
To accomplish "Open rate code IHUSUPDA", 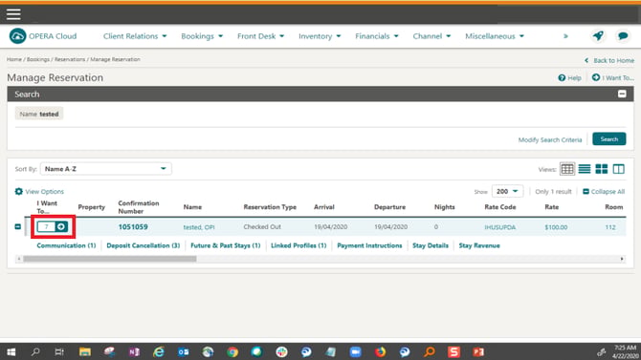I will point(500,227).
